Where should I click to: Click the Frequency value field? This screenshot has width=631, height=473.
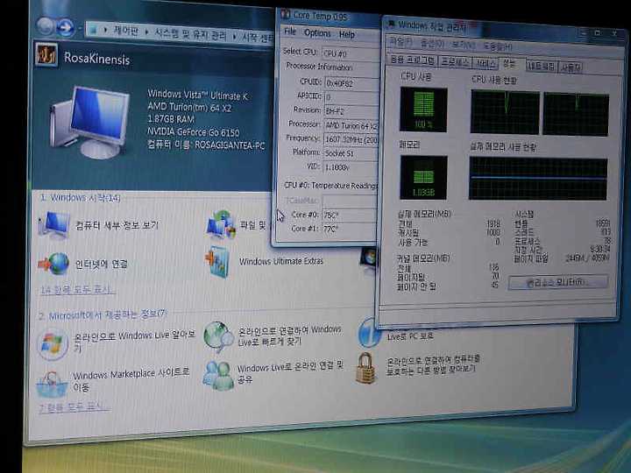coord(351,139)
